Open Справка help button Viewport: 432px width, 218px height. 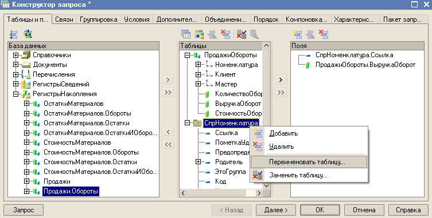[408, 210]
